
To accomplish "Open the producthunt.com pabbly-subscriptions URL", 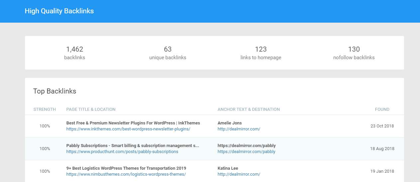I will point(122,152).
